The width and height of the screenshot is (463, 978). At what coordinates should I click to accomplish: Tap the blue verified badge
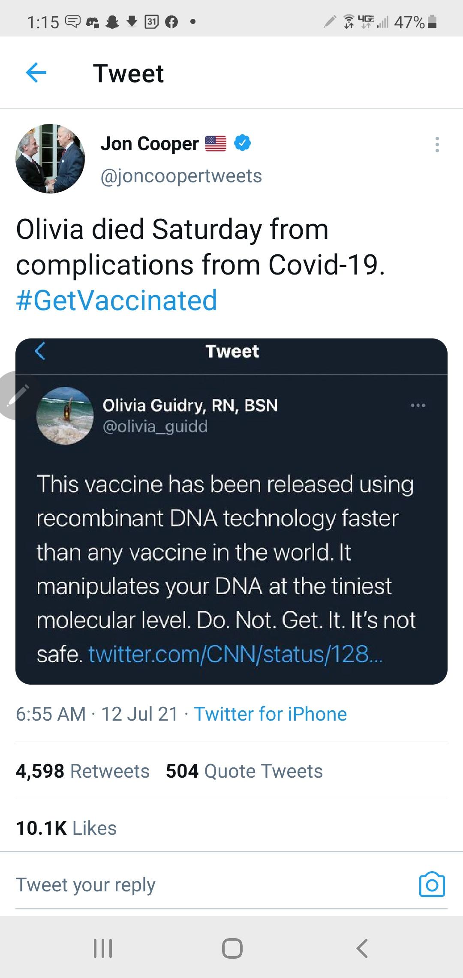click(243, 143)
